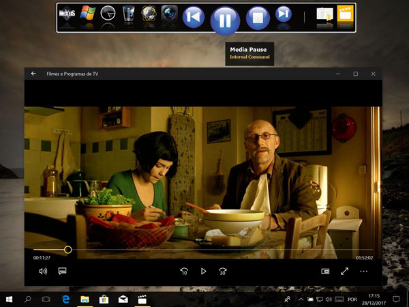Open the more options ellipsis menu

[363, 271]
